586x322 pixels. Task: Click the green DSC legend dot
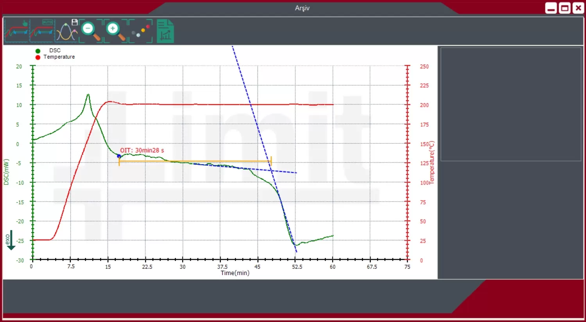click(x=38, y=51)
